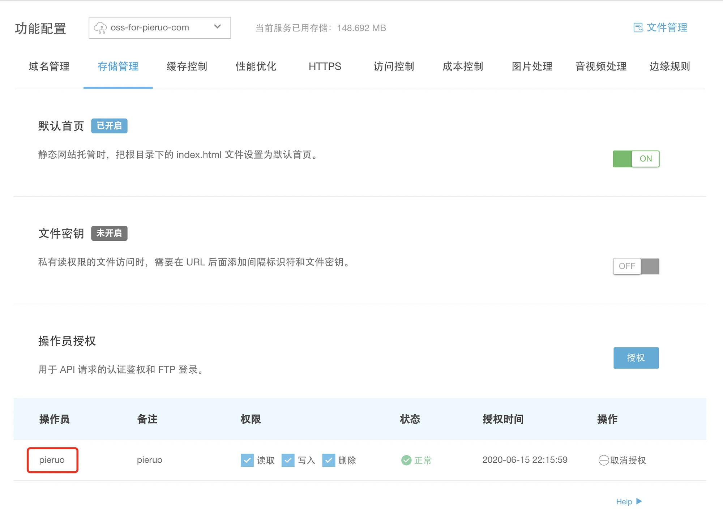Click the storage usage 148.692 MB text
Screen dimensions: 723x514
coord(361,28)
